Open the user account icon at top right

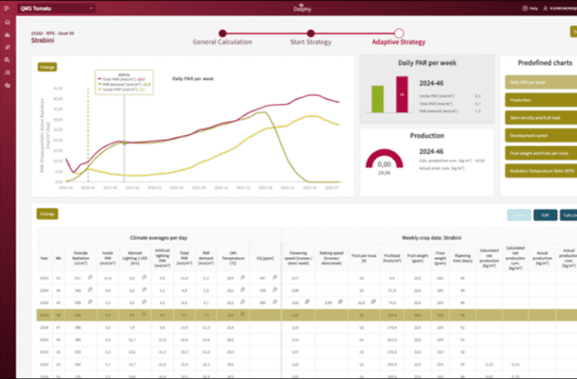click(543, 7)
